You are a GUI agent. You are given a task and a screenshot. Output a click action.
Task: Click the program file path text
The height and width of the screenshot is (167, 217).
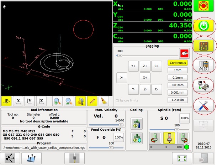click(44, 148)
